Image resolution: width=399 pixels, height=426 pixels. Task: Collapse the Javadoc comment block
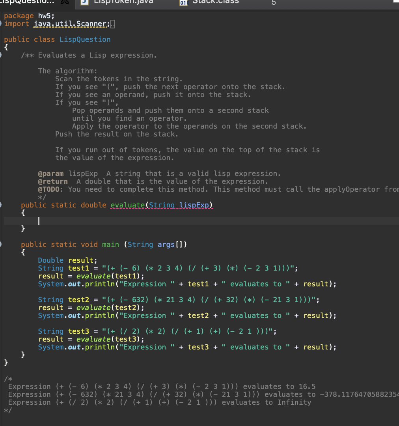pyautogui.click(x=1, y=55)
